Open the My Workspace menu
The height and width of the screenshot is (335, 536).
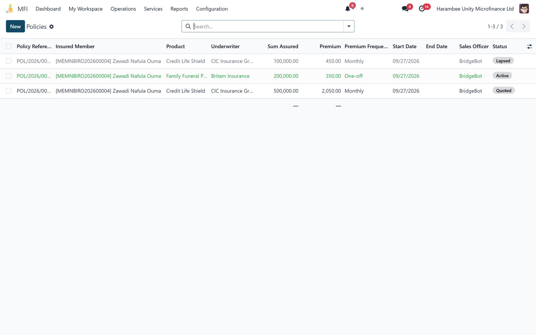coord(86,9)
